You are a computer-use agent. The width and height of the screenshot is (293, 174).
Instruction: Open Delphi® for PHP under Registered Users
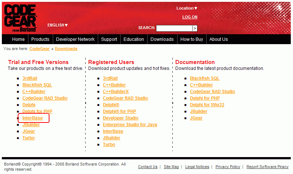click(120, 111)
